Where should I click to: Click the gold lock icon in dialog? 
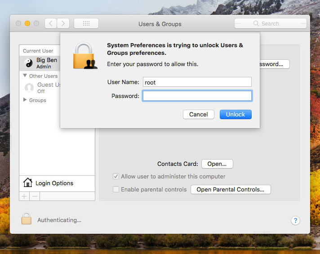[x=85, y=56]
